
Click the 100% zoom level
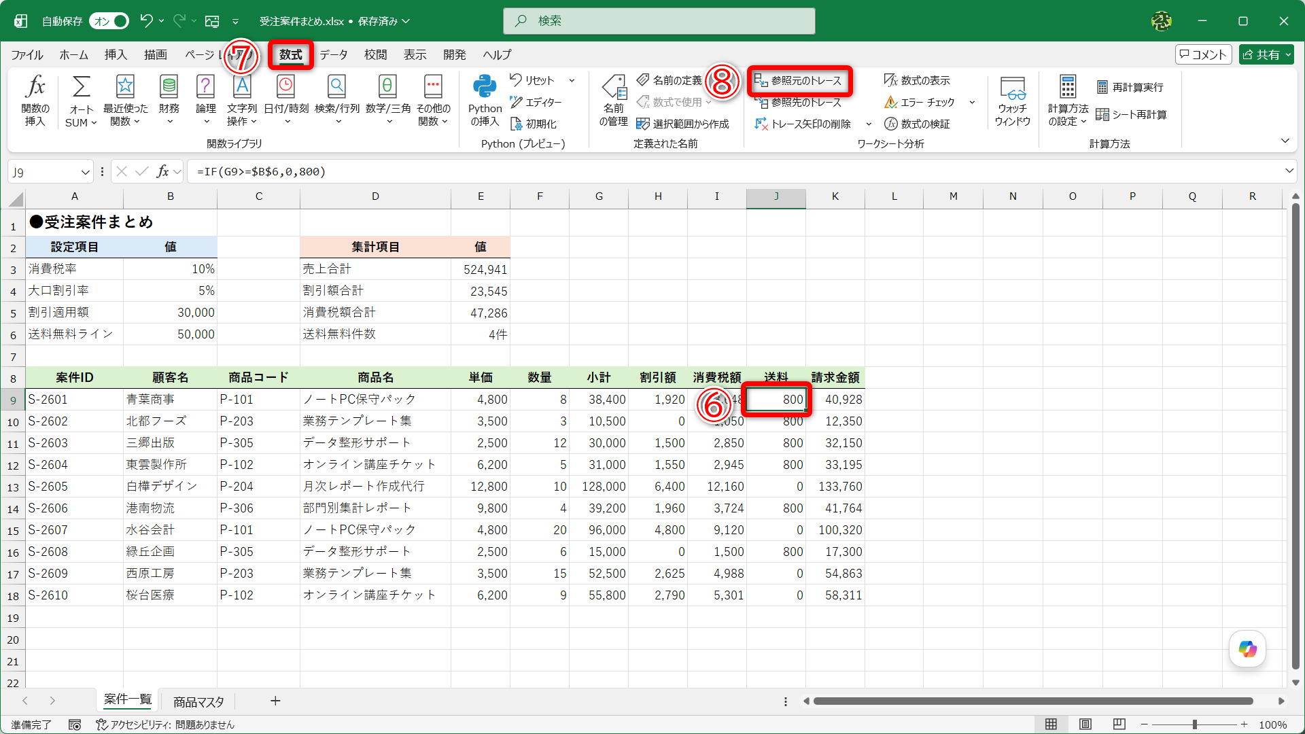click(x=1272, y=724)
